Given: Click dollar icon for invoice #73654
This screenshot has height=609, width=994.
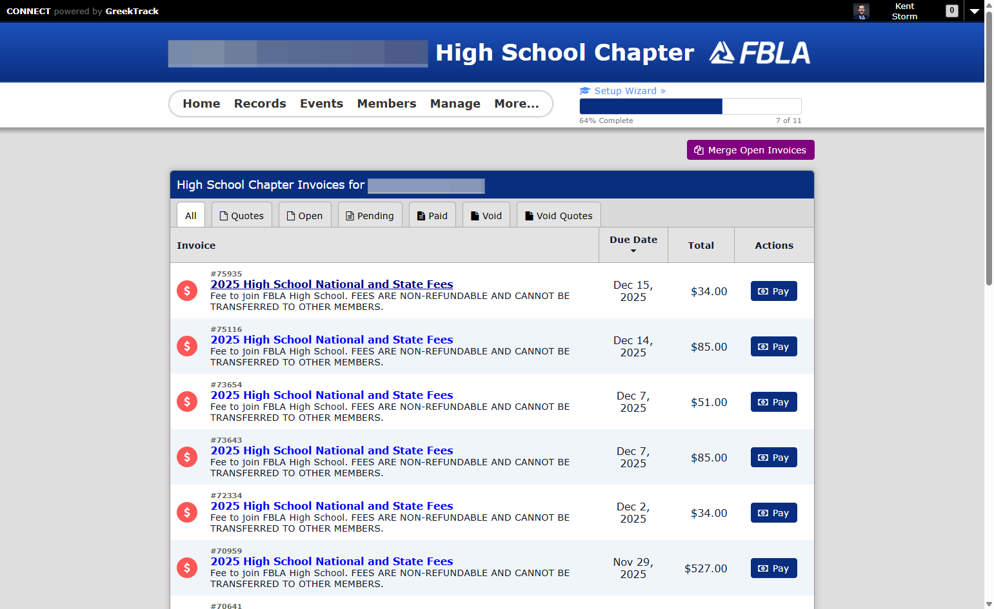Looking at the screenshot, I should tap(187, 401).
